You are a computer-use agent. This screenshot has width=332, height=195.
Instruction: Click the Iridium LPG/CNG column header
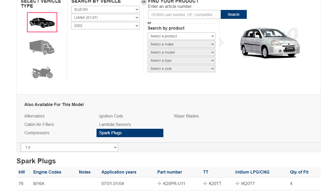tap(252, 172)
